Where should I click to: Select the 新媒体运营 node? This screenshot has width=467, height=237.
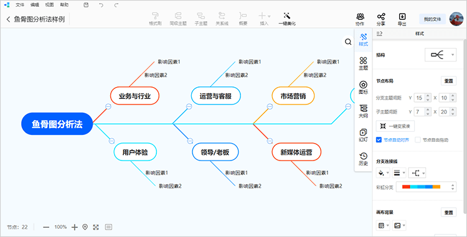[x=296, y=152]
